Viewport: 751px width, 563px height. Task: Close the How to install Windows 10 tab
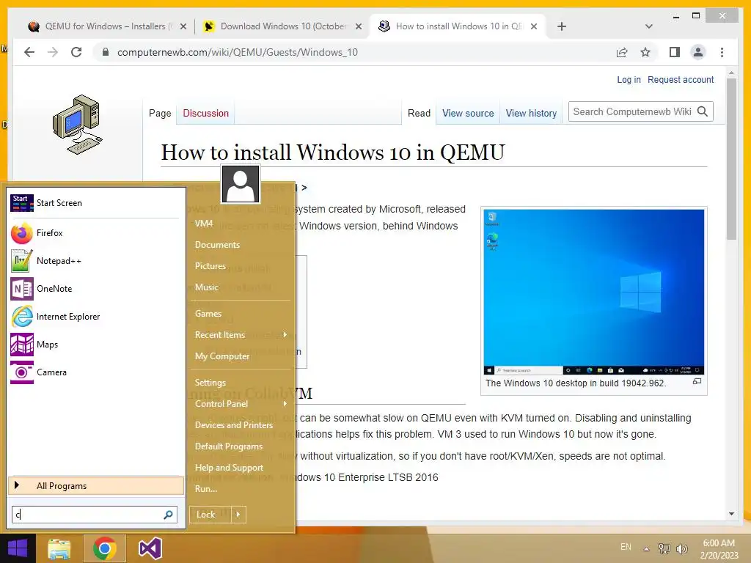tap(534, 27)
